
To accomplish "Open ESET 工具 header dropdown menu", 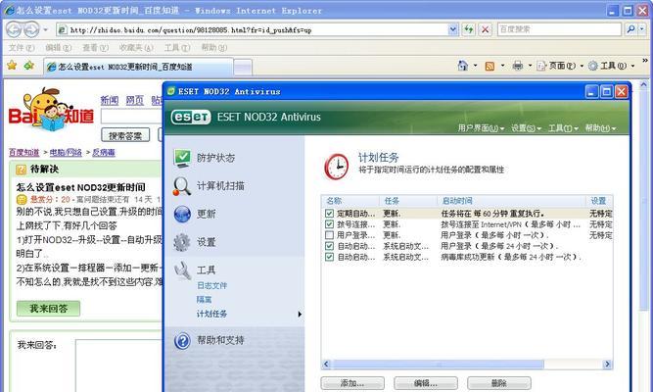I will pos(563,128).
